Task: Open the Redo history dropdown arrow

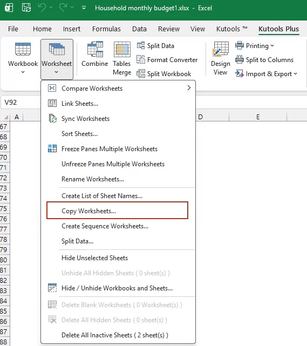Action: tap(72, 8)
